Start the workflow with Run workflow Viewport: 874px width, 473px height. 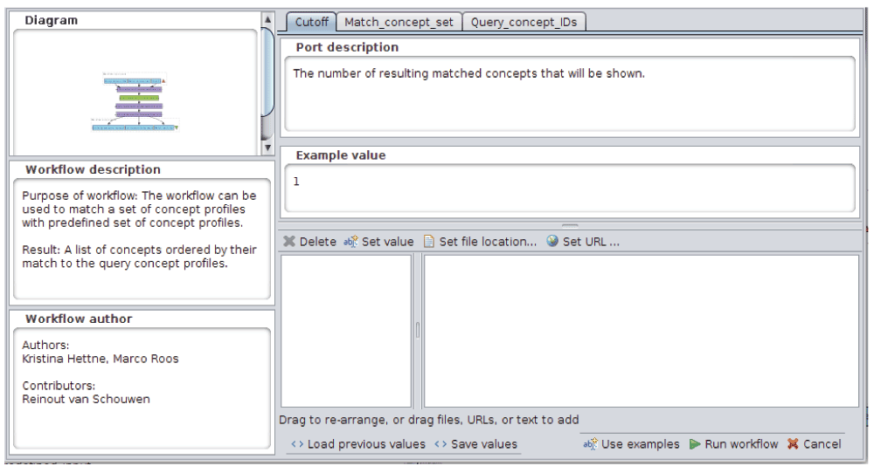coord(733,444)
